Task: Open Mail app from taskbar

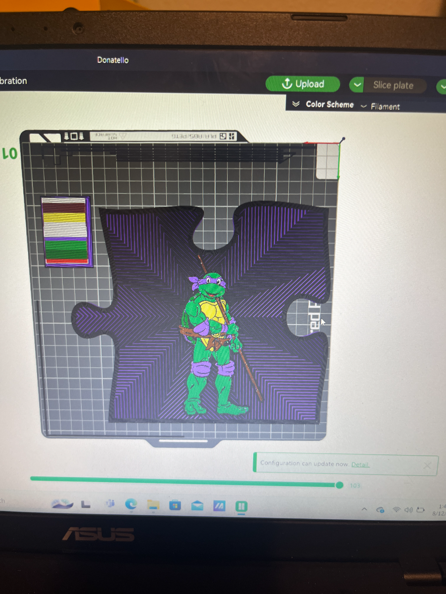Action: (x=197, y=505)
